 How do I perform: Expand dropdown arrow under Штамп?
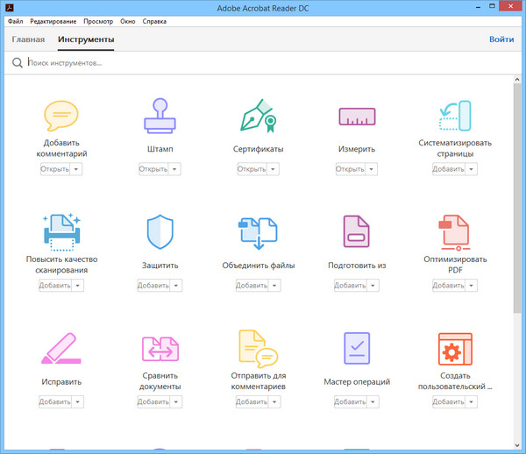(175, 169)
